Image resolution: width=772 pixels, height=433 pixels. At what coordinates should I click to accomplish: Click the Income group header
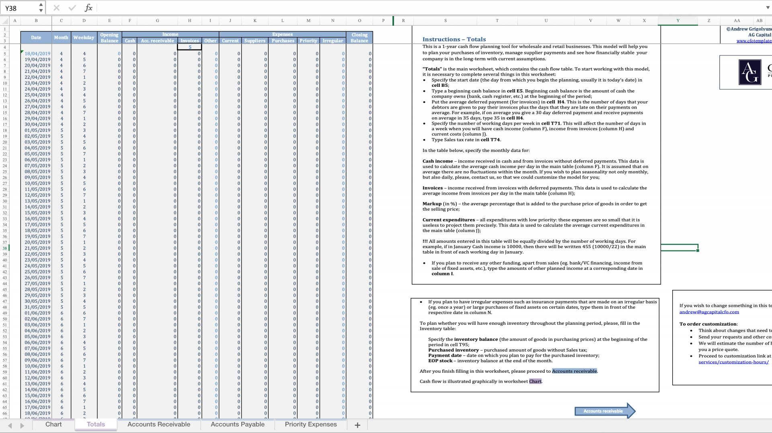(x=170, y=35)
